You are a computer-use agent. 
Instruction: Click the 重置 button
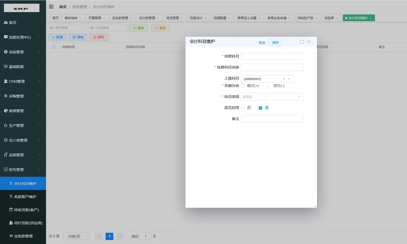coord(160,28)
